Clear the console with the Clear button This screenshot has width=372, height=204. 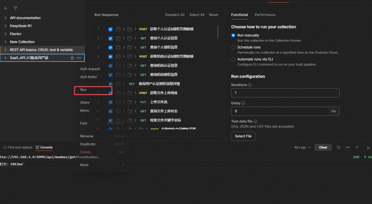click(x=323, y=147)
